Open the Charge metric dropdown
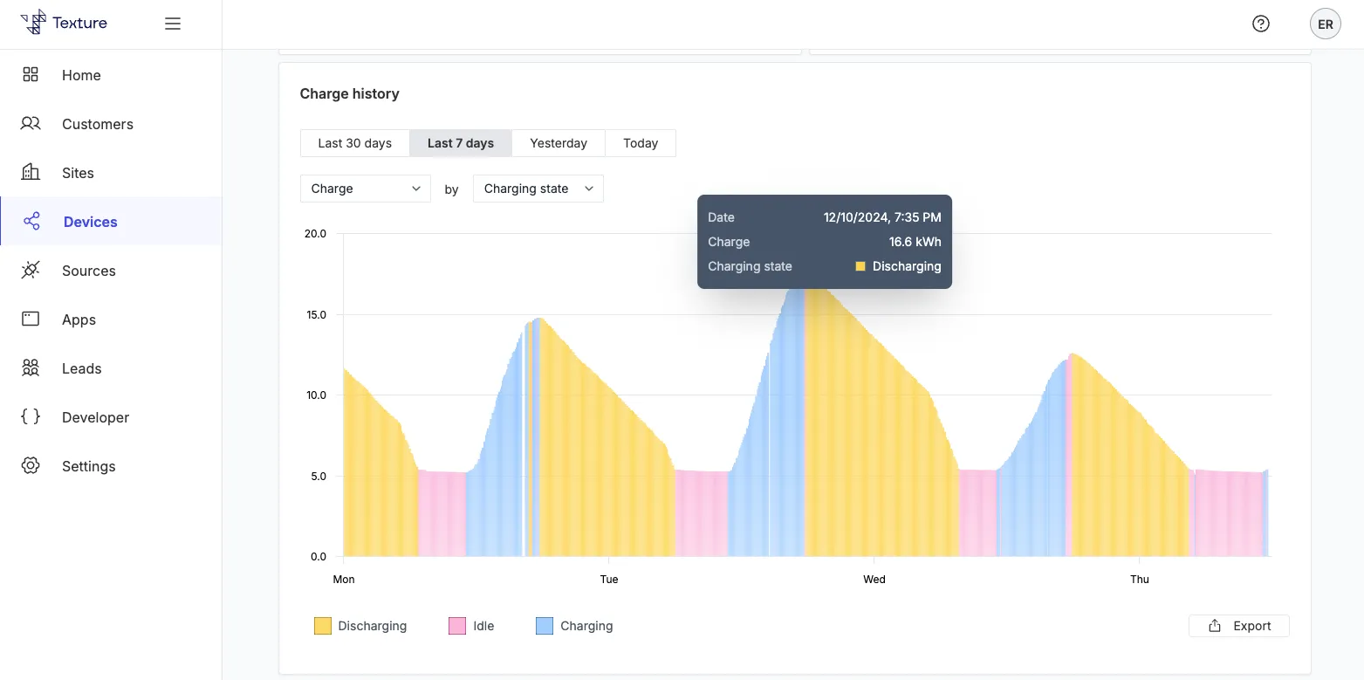This screenshot has height=680, width=1364. tap(365, 189)
